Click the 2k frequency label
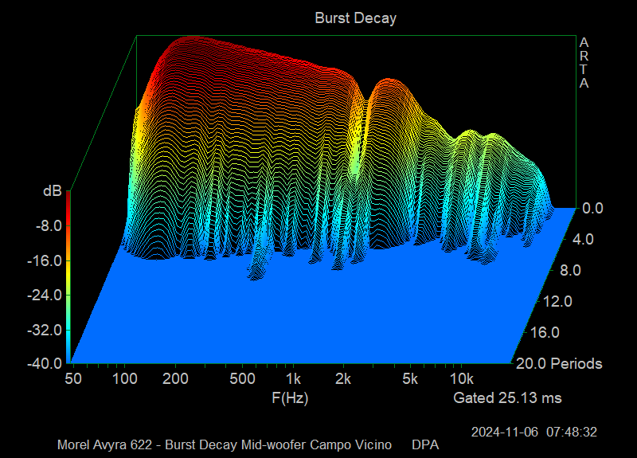Screen dimensions: 637x458 (343, 379)
